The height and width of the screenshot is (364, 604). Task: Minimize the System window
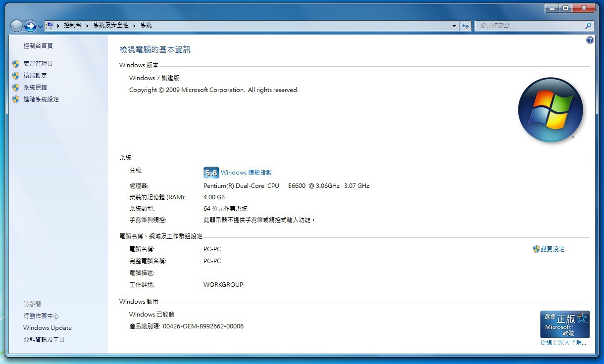coord(552,8)
